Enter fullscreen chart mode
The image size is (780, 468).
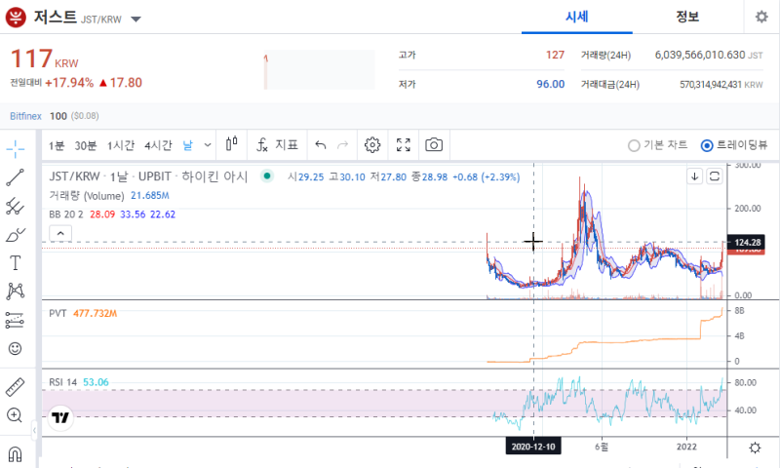tap(404, 144)
